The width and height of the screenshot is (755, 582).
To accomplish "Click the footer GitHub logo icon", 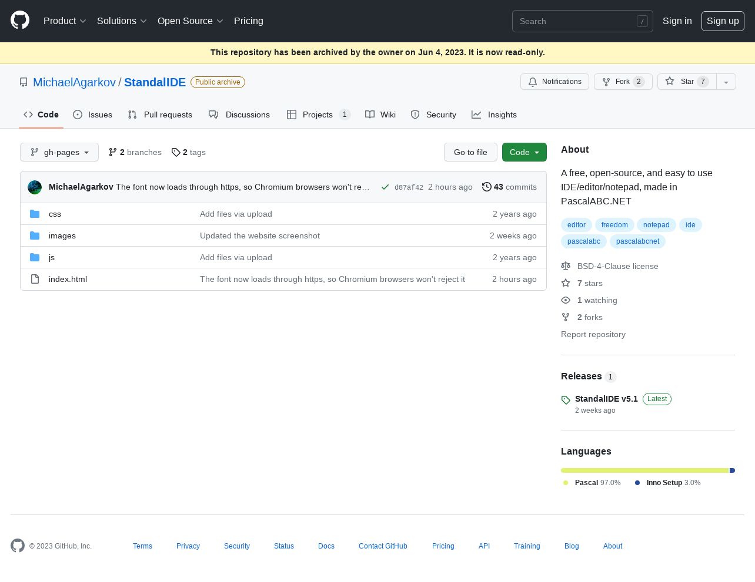I will [x=18, y=546].
